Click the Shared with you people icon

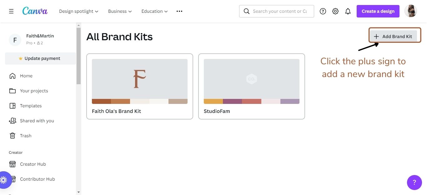coord(13,121)
